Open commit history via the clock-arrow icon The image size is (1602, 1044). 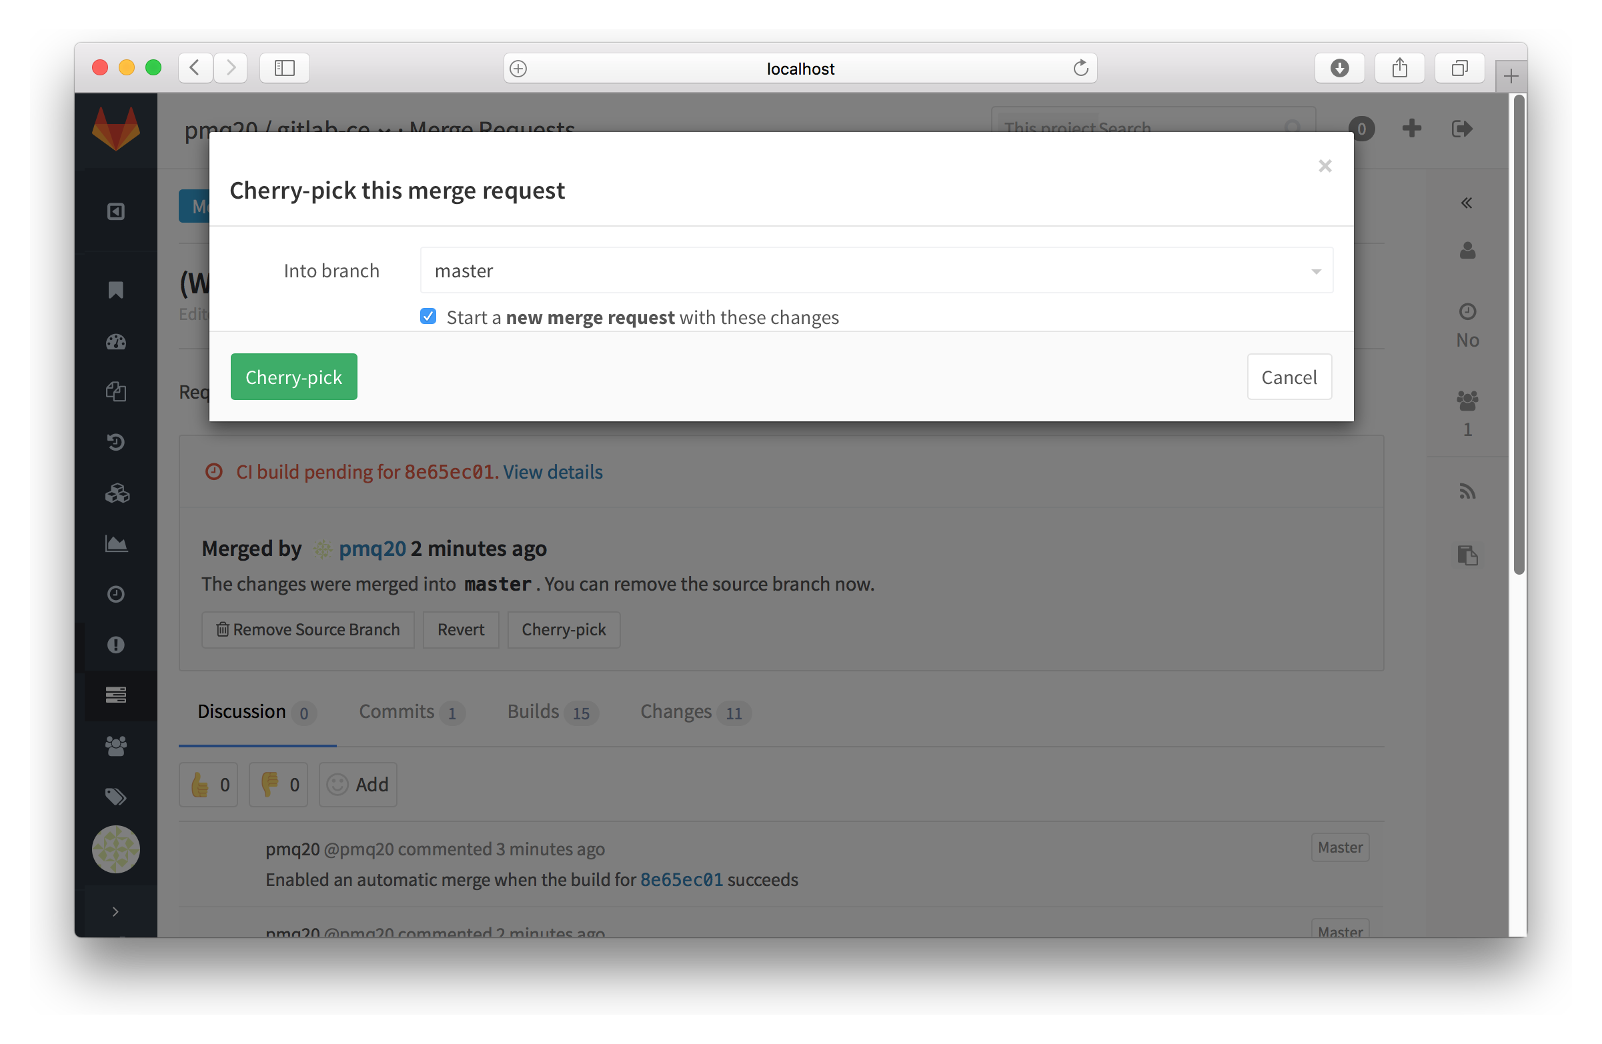coord(116,442)
